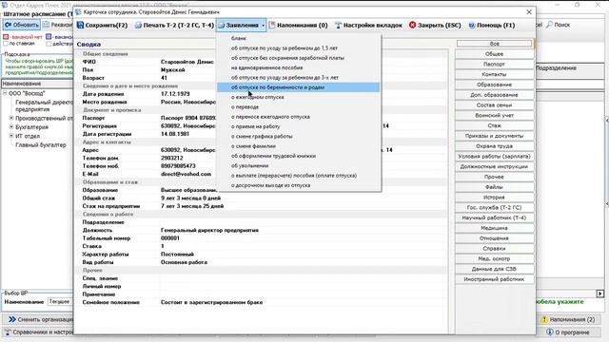Open the Заявления dropdown arrow

(x=263, y=26)
